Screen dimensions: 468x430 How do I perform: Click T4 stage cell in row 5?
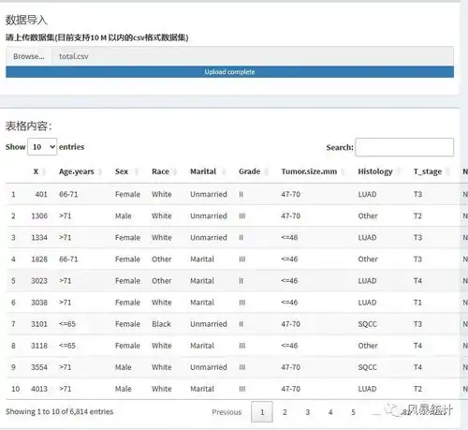pos(417,280)
